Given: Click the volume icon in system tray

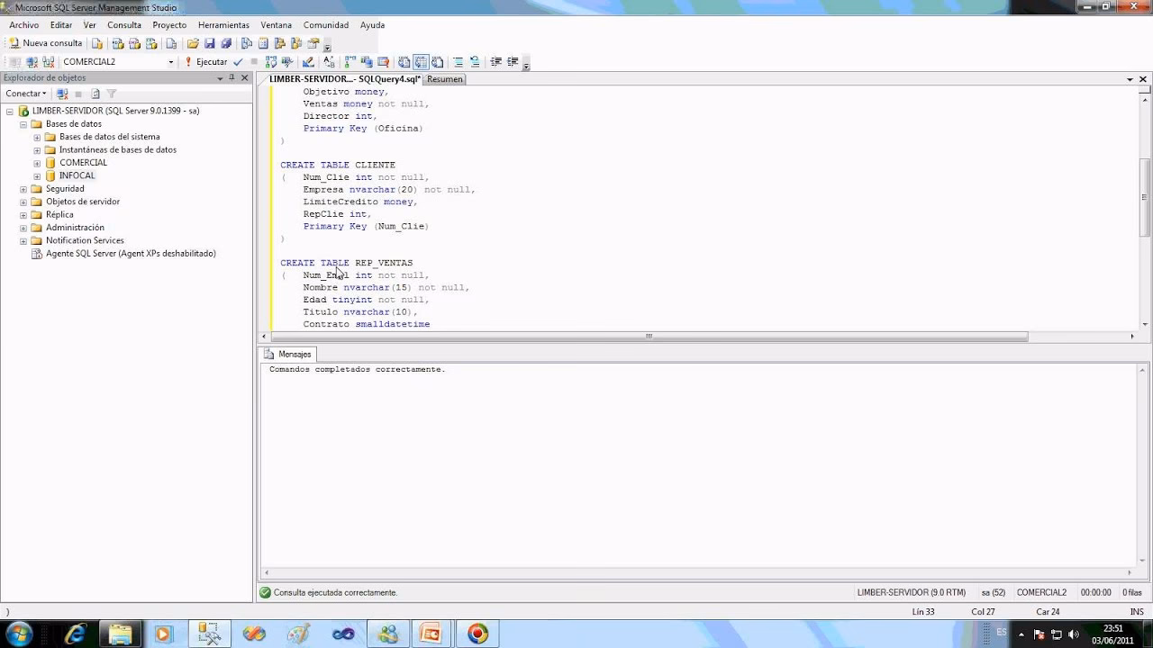Looking at the screenshot, I should (1073, 634).
